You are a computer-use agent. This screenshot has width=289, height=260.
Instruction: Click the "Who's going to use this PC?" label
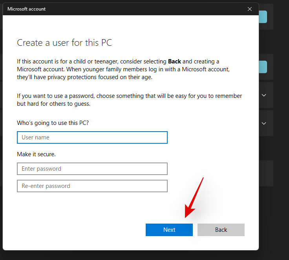(53, 123)
